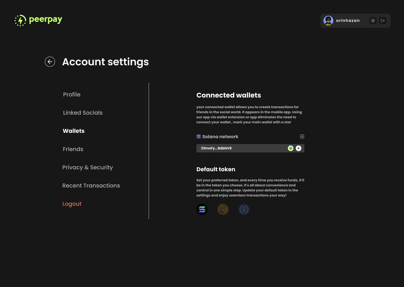404x287 pixels.
Task: Open the orinhazan avatar picture
Action: pyautogui.click(x=328, y=21)
